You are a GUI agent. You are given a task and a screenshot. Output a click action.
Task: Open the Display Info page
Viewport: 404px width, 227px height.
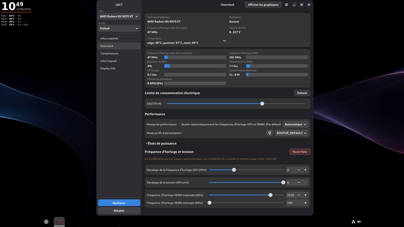(119, 69)
